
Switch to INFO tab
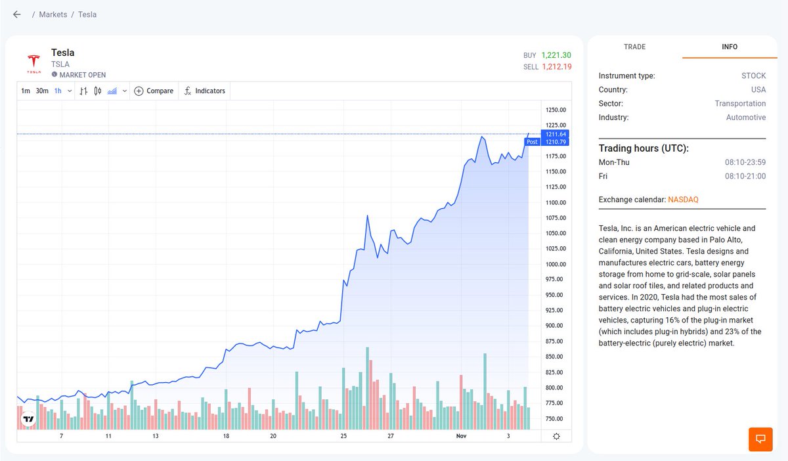click(730, 47)
